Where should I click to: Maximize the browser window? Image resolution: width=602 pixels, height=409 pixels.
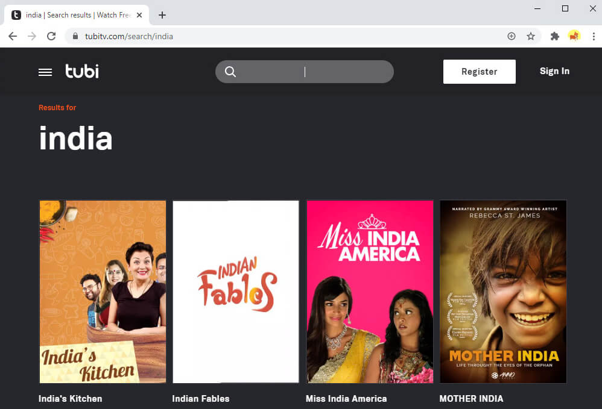click(x=565, y=8)
